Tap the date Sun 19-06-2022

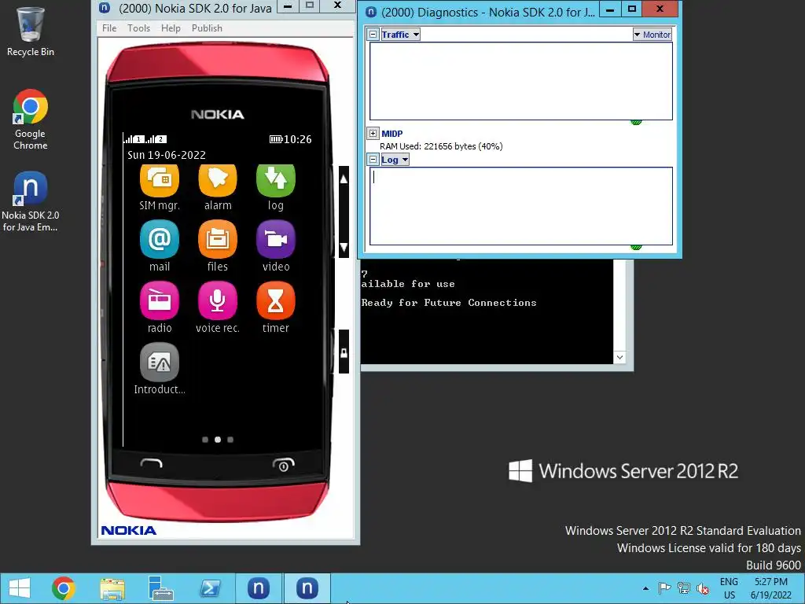[167, 155]
